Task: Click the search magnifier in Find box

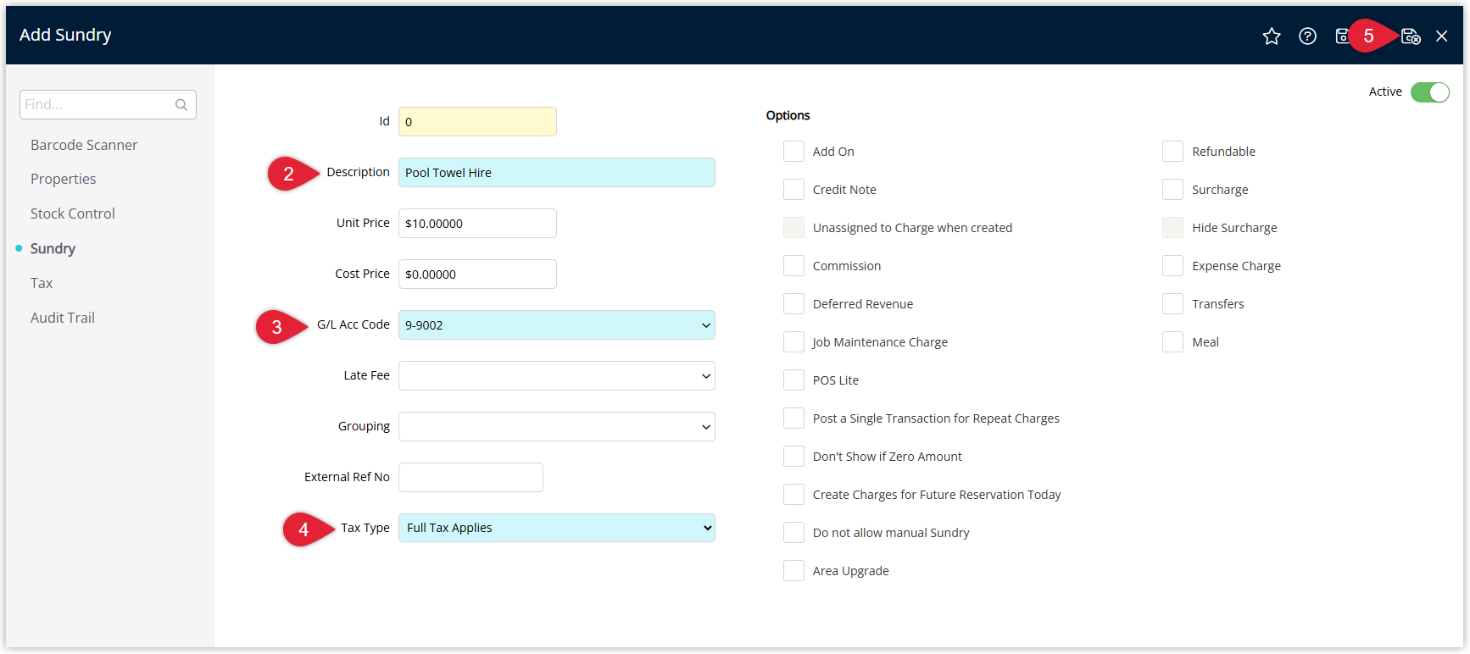Action: click(181, 105)
